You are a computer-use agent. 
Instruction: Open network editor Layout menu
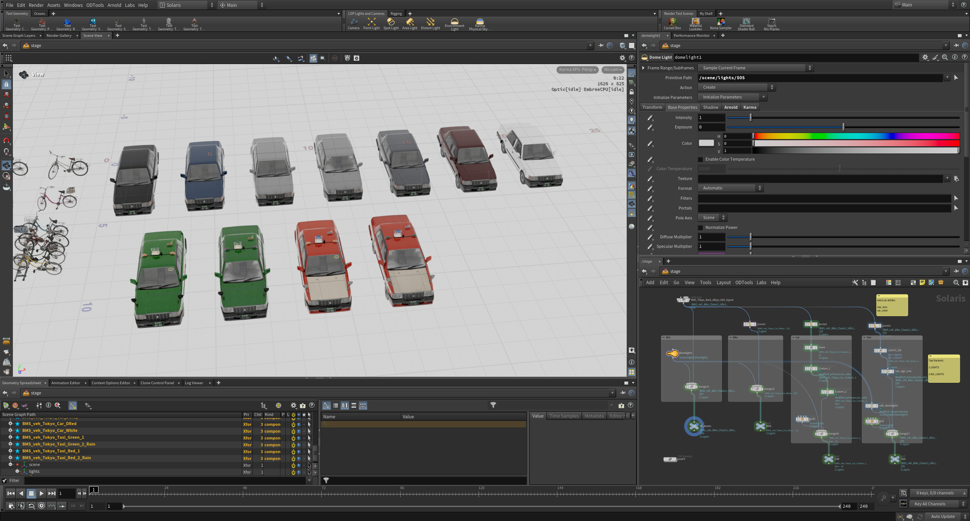click(x=723, y=282)
